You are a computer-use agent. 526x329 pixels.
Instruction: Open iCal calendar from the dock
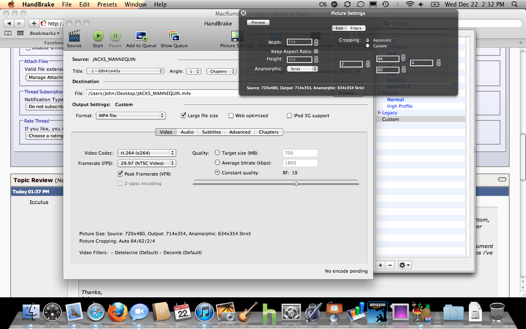182,312
